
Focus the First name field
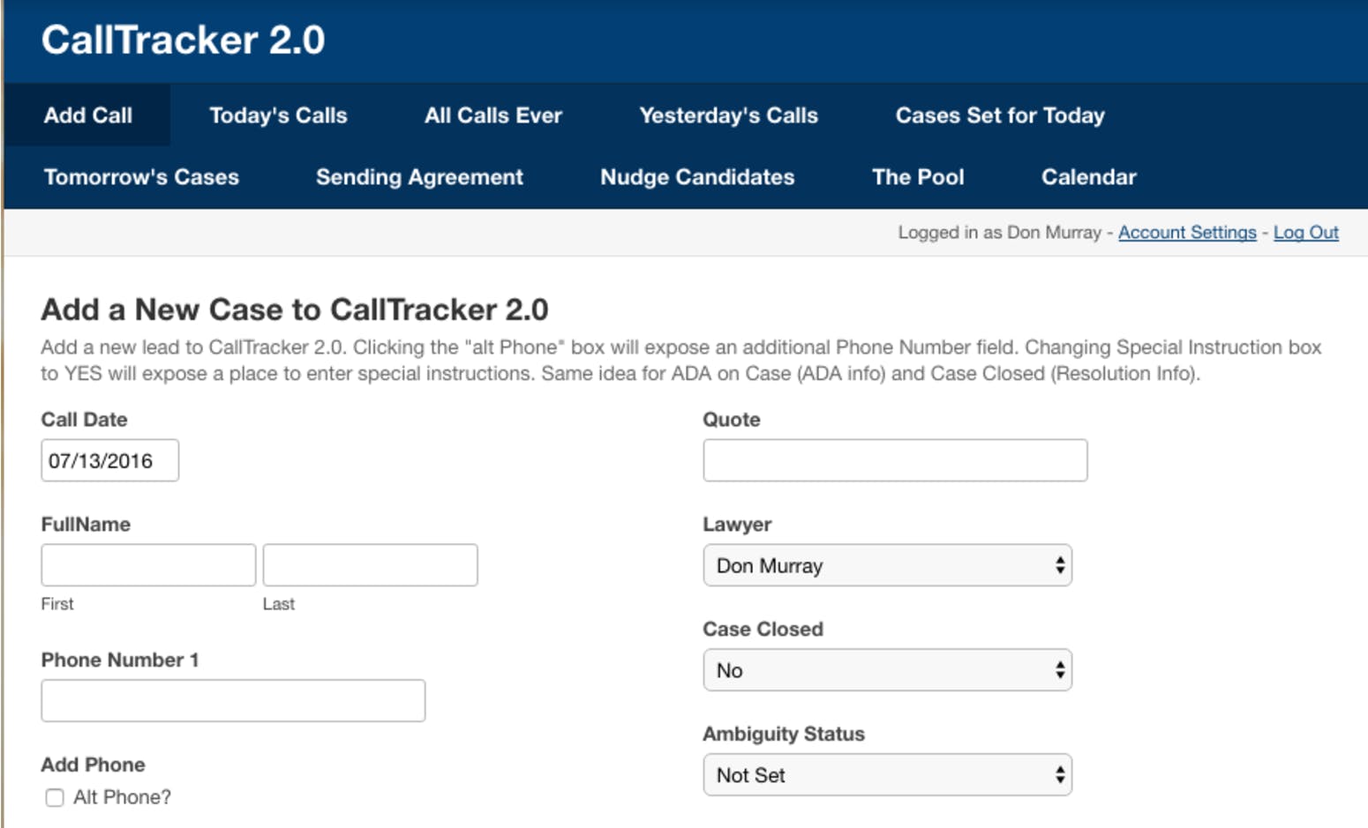click(x=148, y=565)
